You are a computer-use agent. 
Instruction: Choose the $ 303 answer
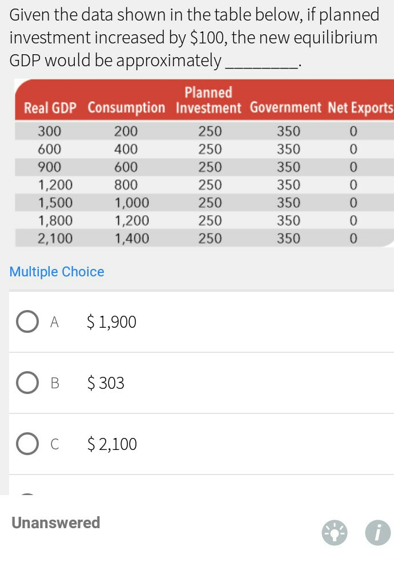pos(106,383)
